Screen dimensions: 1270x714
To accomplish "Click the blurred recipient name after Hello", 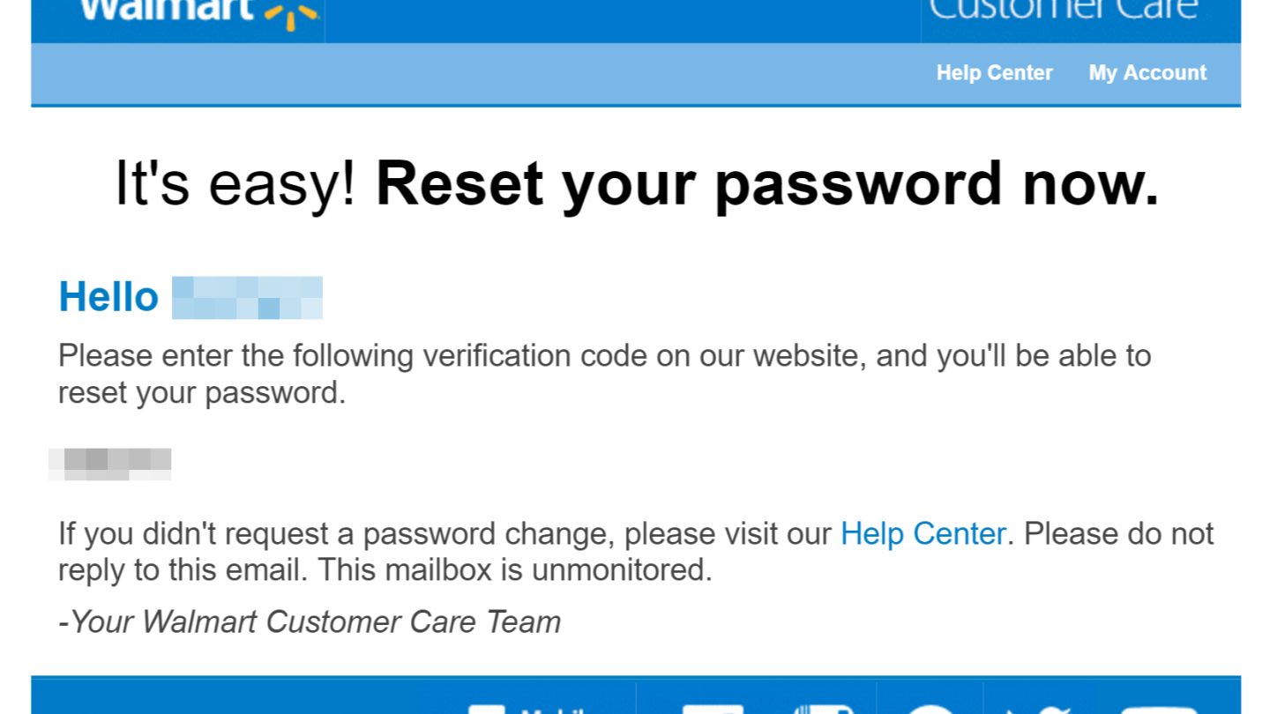I will click(x=247, y=297).
